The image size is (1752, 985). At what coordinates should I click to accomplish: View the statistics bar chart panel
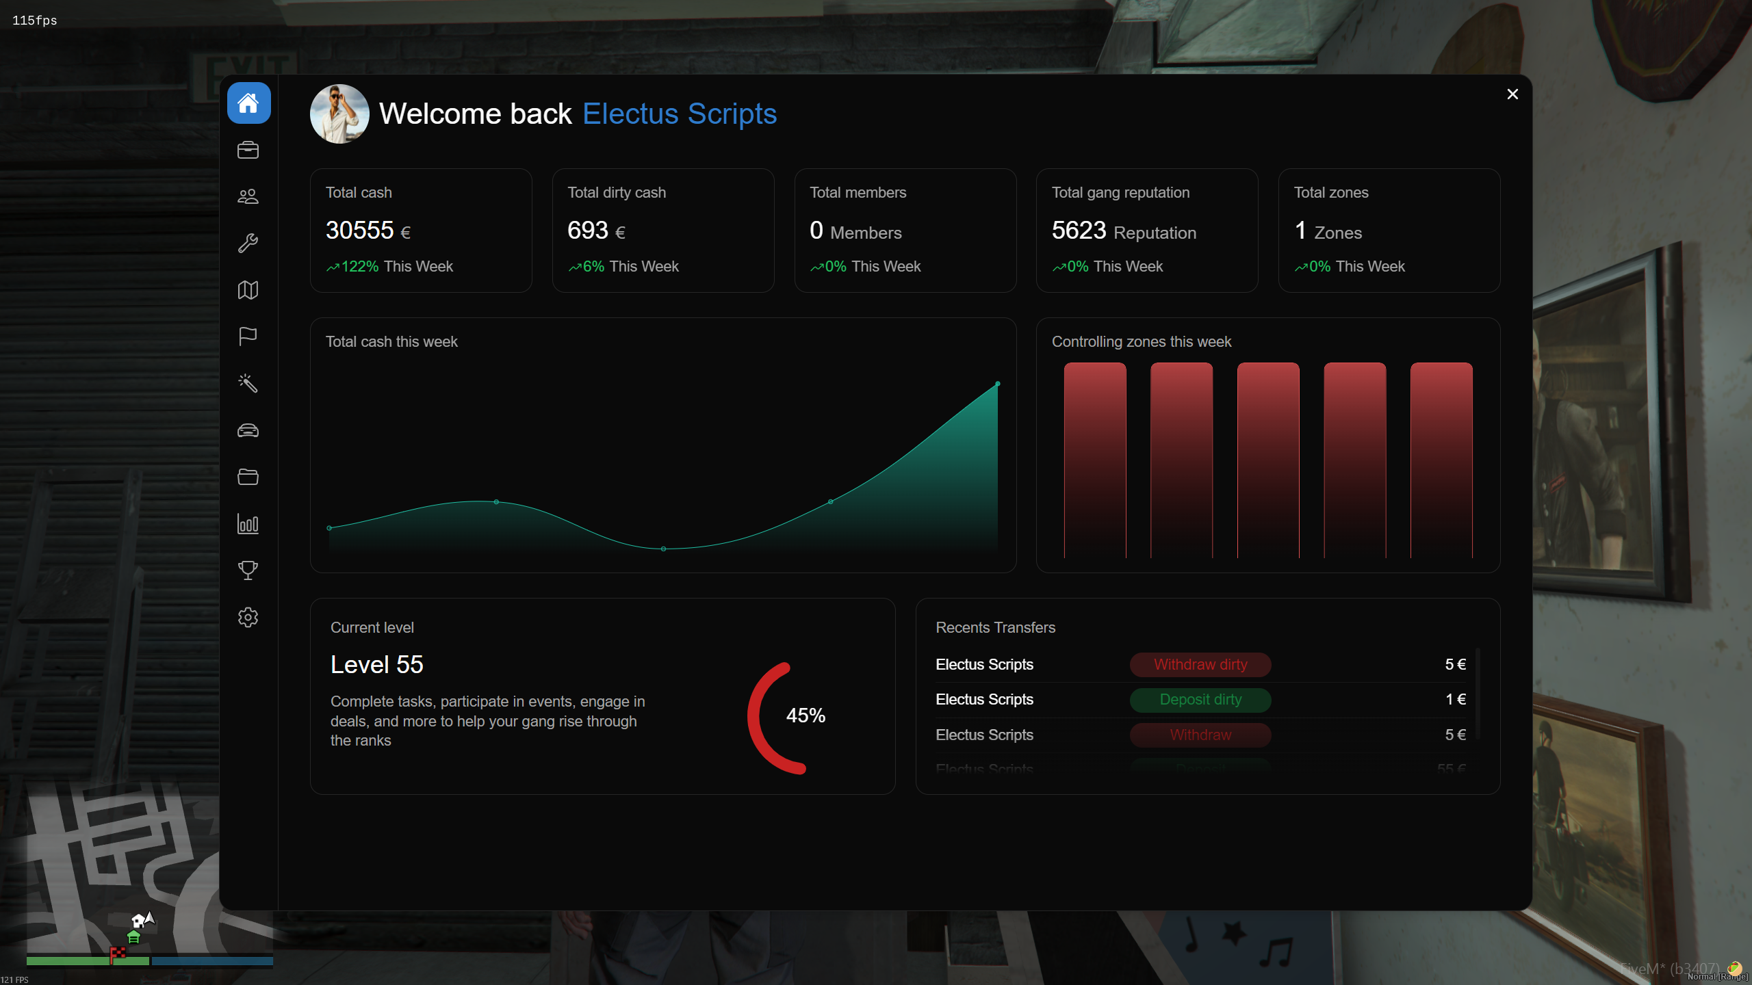click(248, 524)
